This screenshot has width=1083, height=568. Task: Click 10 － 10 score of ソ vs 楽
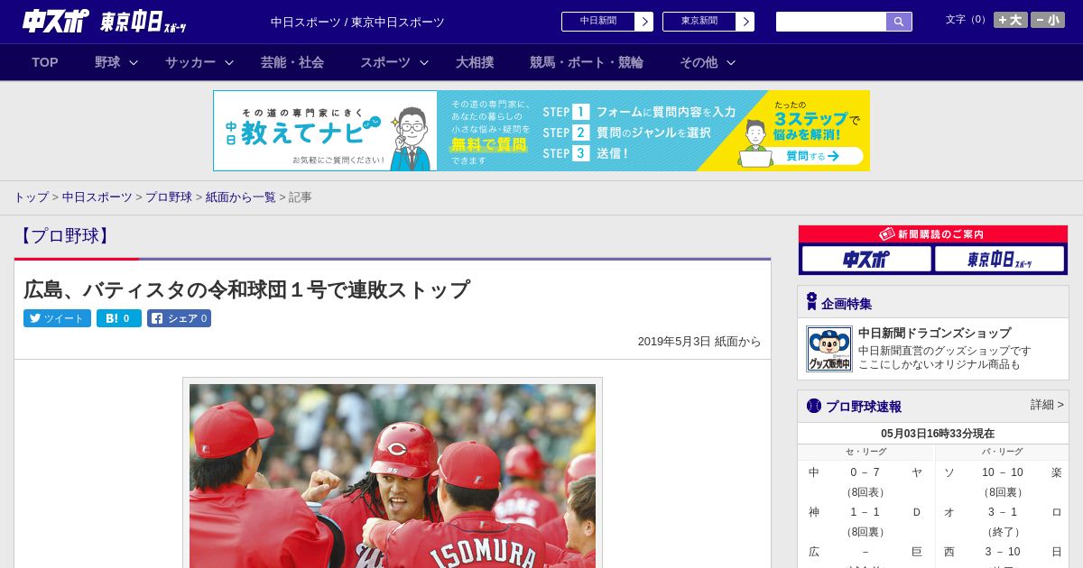click(1002, 472)
